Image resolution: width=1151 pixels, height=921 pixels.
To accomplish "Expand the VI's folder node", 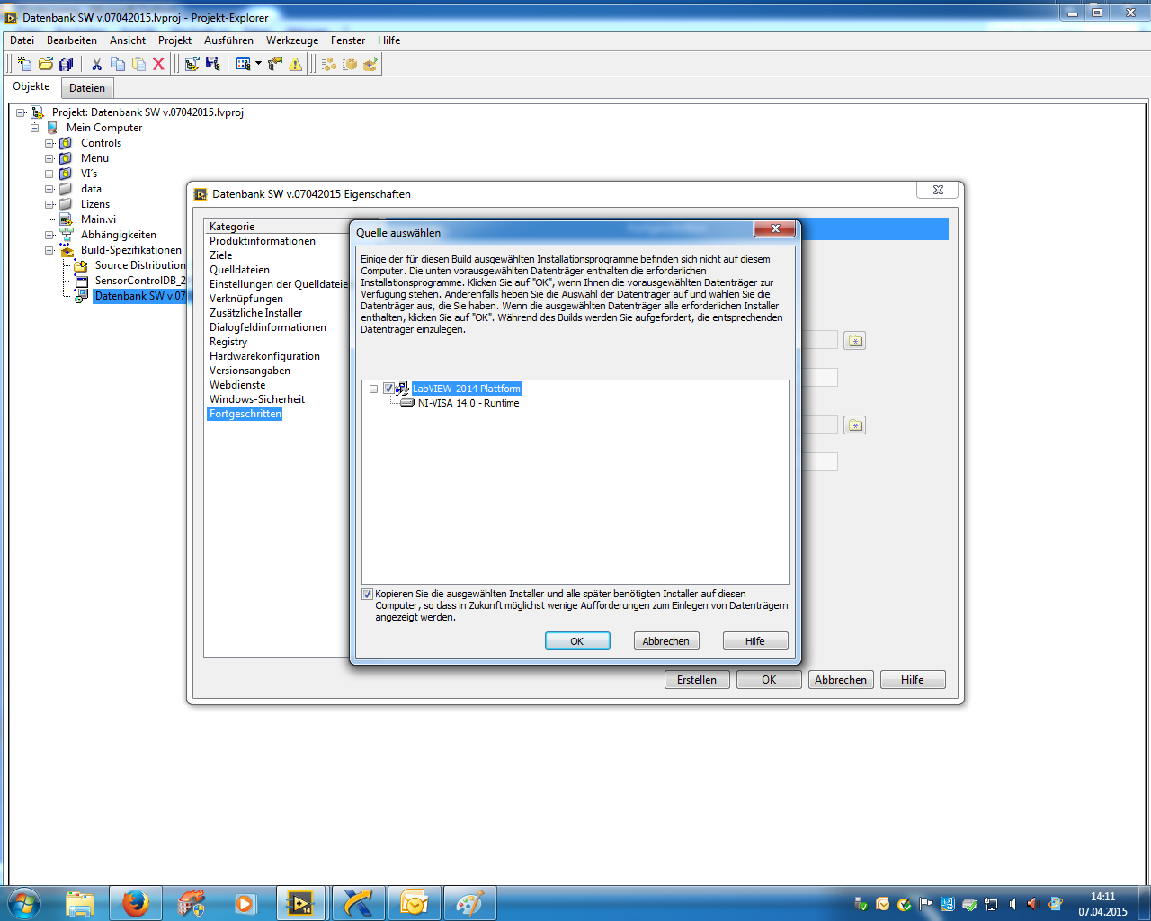I will (49, 174).
